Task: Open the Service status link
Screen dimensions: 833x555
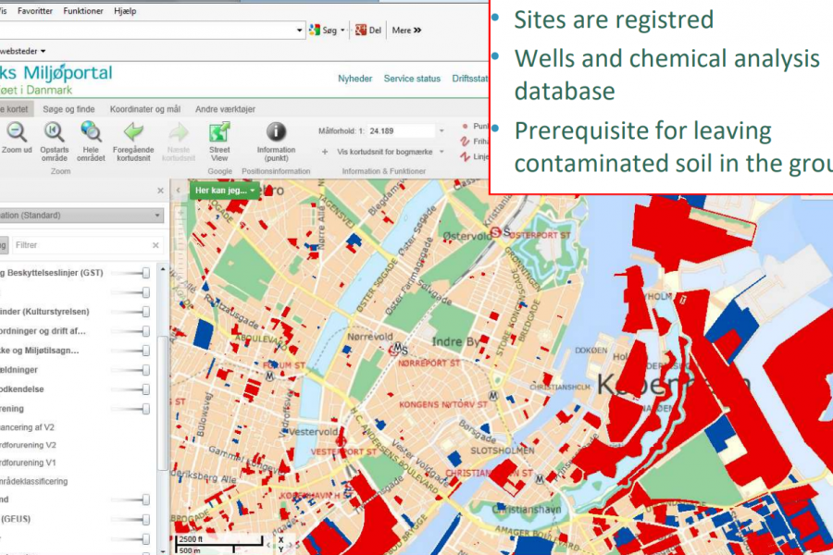Action: [412, 79]
